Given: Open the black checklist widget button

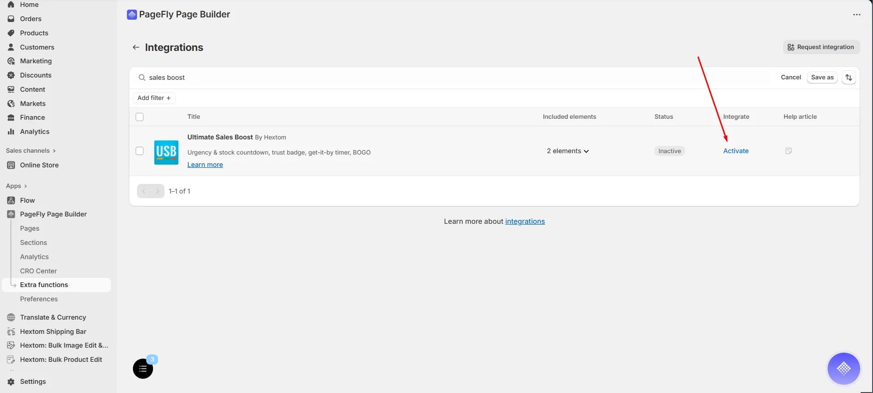Looking at the screenshot, I should (143, 369).
